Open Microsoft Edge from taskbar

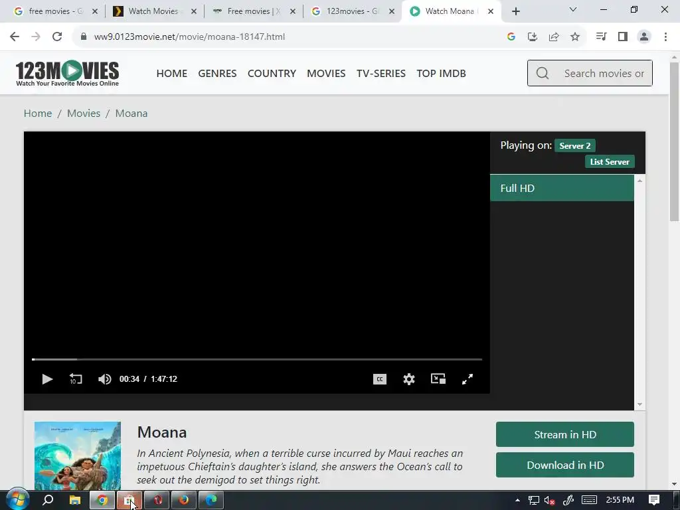point(211,500)
